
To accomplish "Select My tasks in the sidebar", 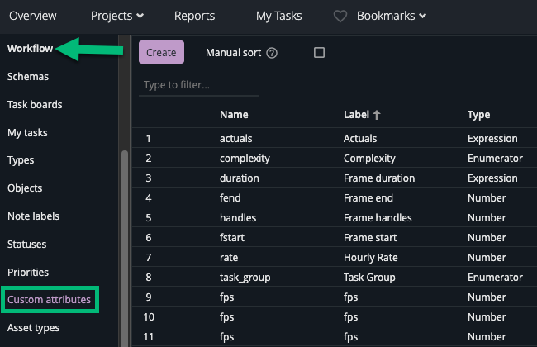I will [x=27, y=132].
